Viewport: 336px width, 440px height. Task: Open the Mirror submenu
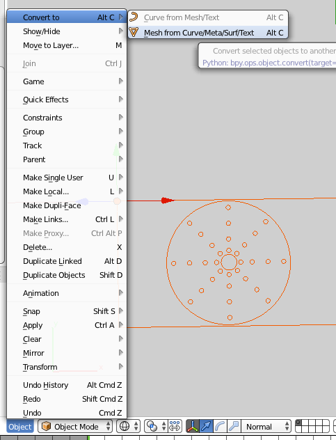click(67, 353)
